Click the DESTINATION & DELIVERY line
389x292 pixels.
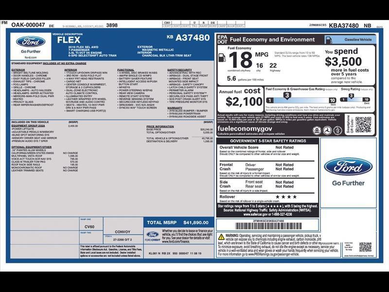point(179,141)
